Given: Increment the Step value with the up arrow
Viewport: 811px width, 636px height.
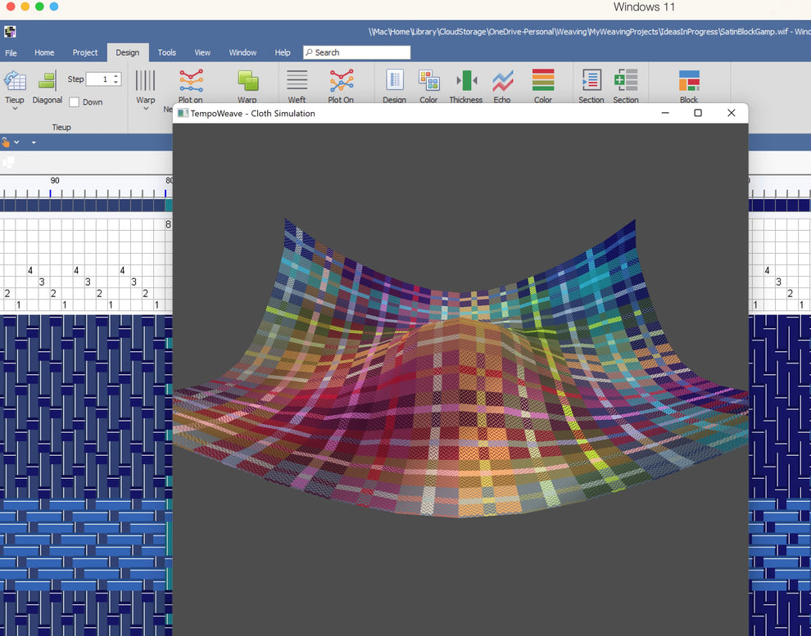Looking at the screenshot, I should (116, 75).
